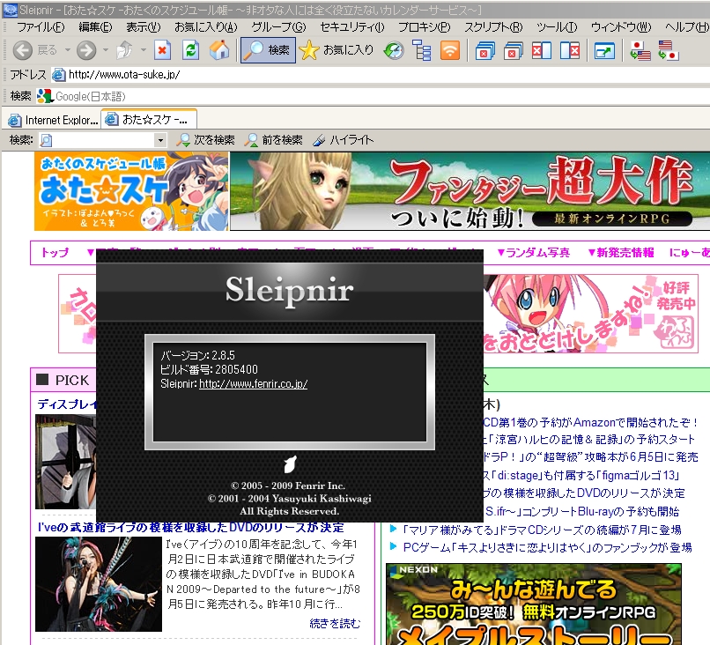The width and height of the screenshot is (710, 645).
Task: Open the page-search combo box dropdown
Action: (x=160, y=140)
